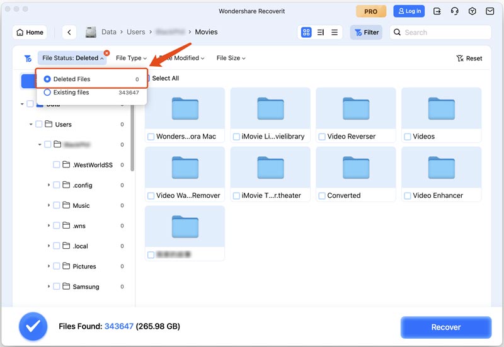
Task: Open the export/sign-out icon in title bar
Action: click(437, 11)
